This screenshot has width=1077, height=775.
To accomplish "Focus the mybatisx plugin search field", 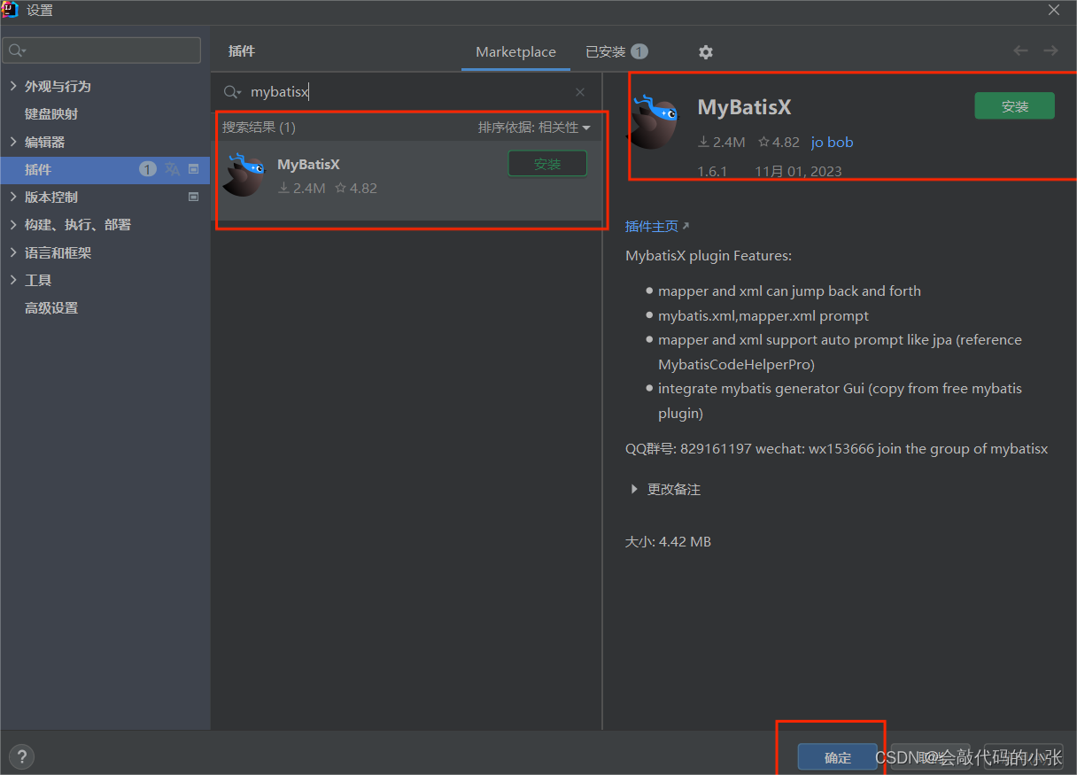I will pos(406,92).
